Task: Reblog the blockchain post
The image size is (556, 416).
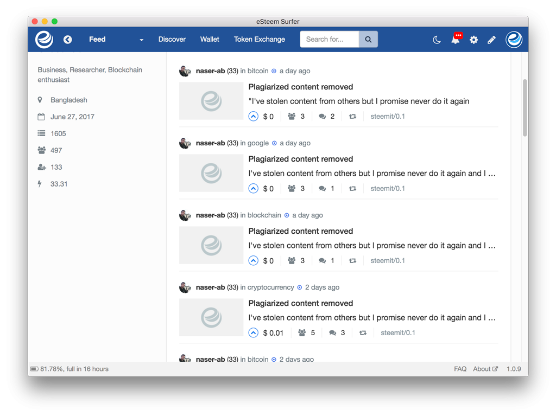Action: (x=352, y=260)
